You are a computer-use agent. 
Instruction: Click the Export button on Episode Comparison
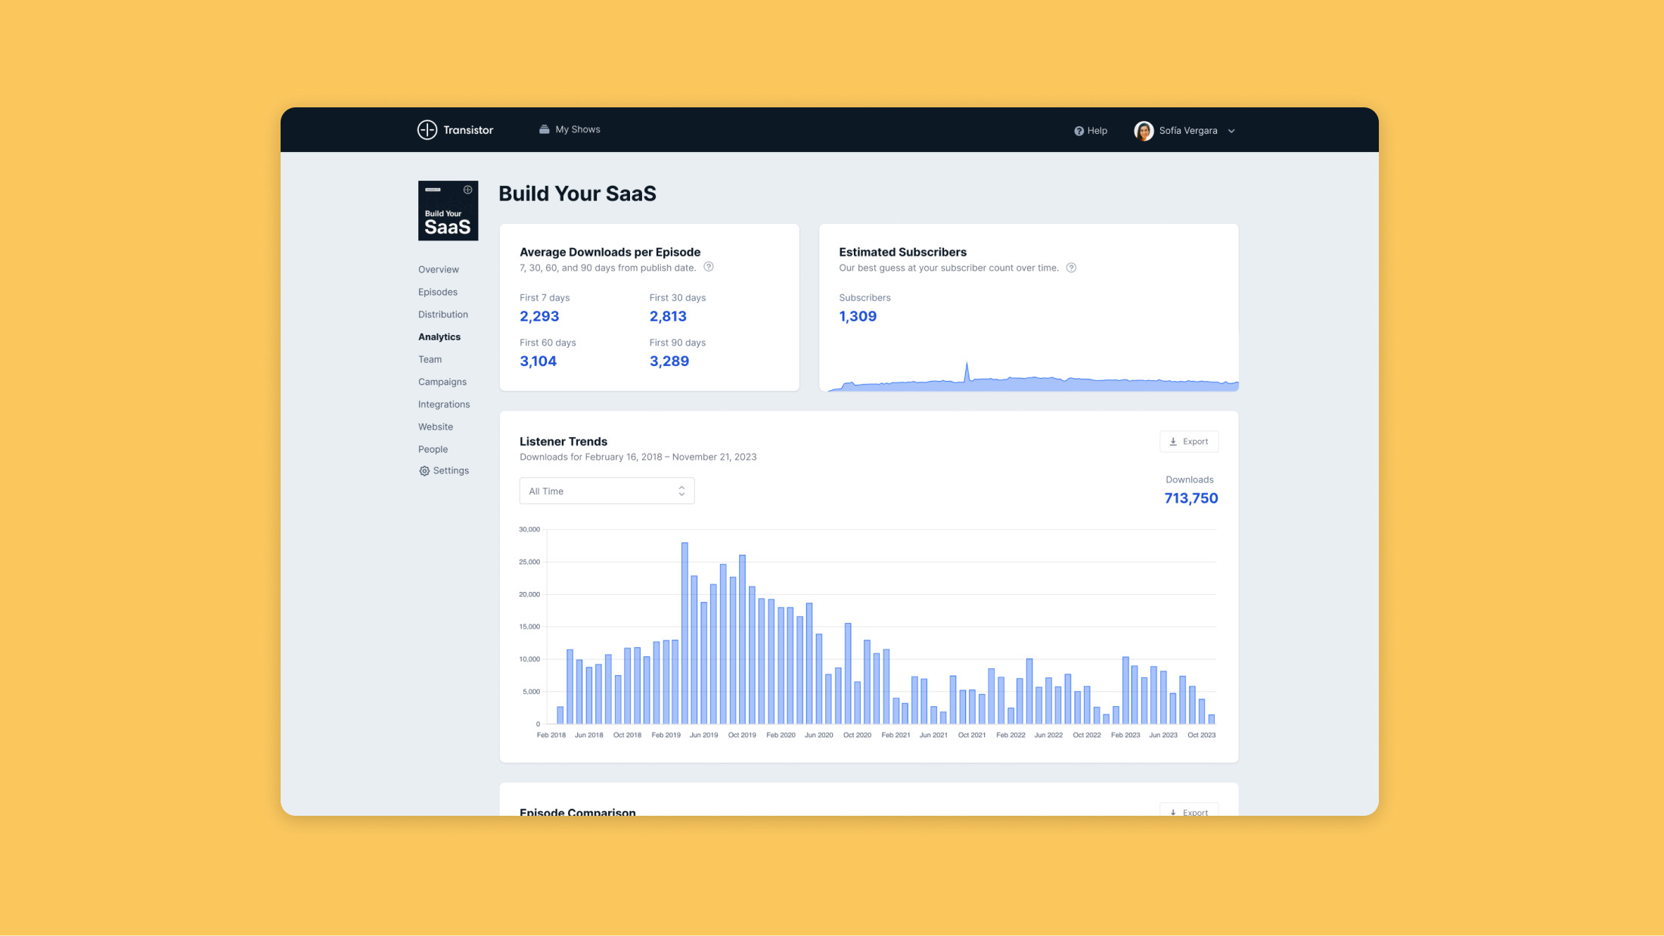point(1189,811)
